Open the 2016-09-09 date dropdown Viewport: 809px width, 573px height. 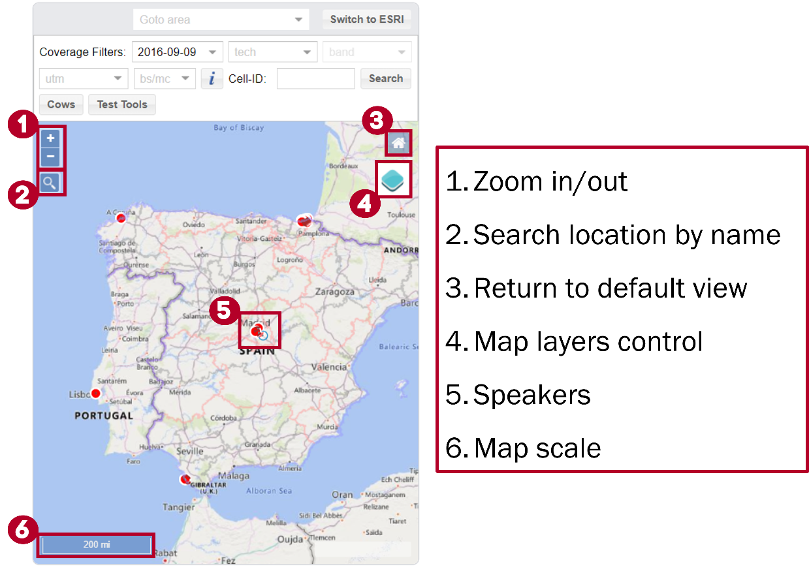pos(178,52)
